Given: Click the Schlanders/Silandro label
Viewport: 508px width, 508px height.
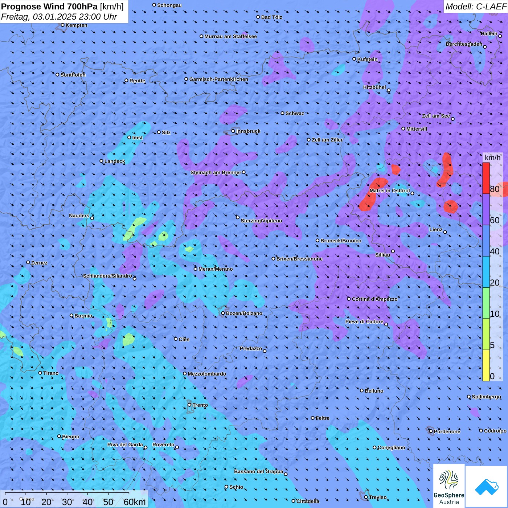Looking at the screenshot, I should pyautogui.click(x=107, y=276).
